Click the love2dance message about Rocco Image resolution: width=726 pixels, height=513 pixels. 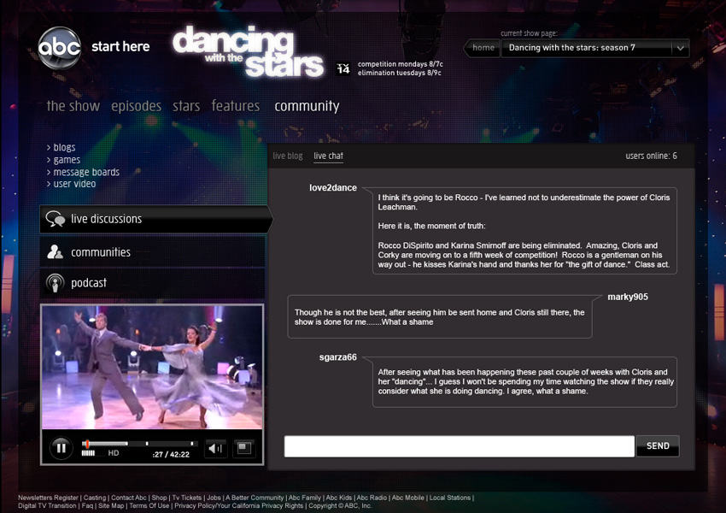pos(524,231)
